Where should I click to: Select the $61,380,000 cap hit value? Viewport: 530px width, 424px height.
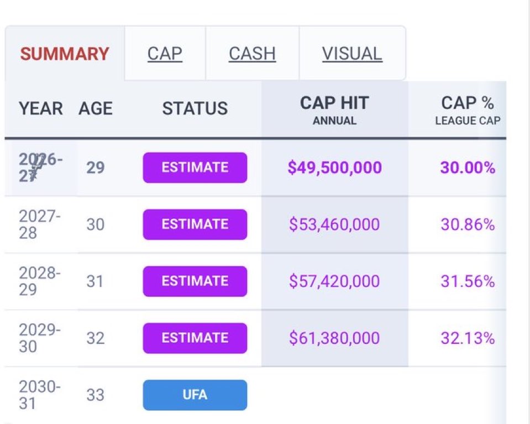click(334, 338)
